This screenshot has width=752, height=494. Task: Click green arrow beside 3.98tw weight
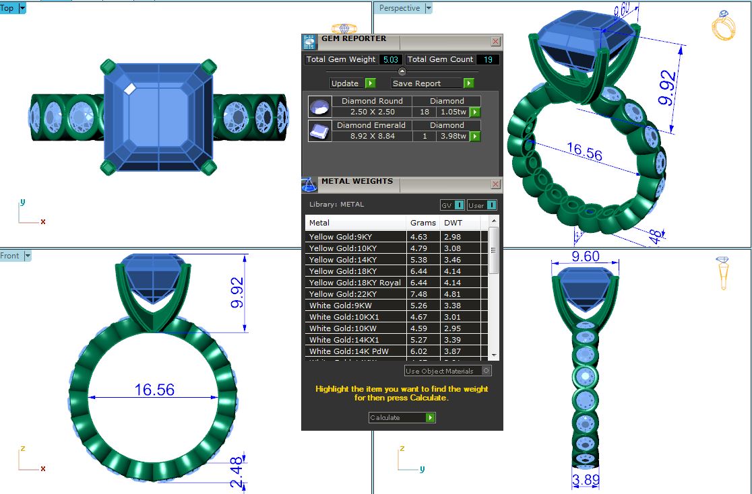pyautogui.click(x=475, y=136)
